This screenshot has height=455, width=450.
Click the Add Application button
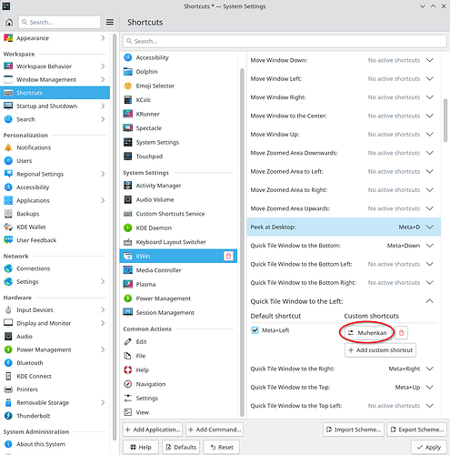(153, 430)
